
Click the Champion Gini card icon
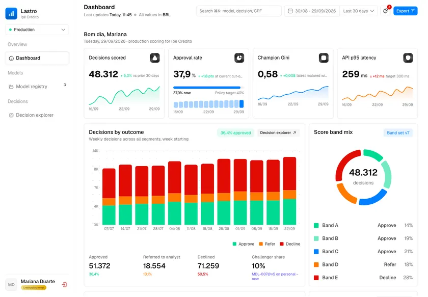click(x=324, y=58)
